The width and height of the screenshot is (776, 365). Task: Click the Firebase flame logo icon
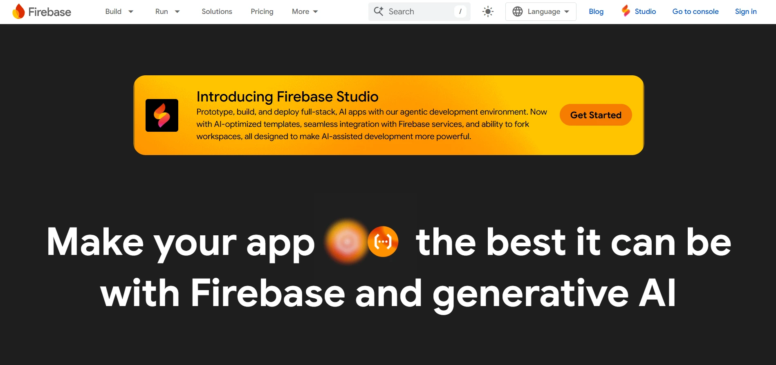tap(18, 11)
